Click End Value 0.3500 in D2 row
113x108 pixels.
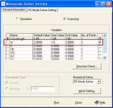point(72,56)
